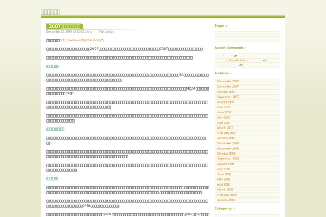Image resolution: width=326 pixels, height=217 pixels.
Task: Open July 2007 archive
Action: point(224,107)
